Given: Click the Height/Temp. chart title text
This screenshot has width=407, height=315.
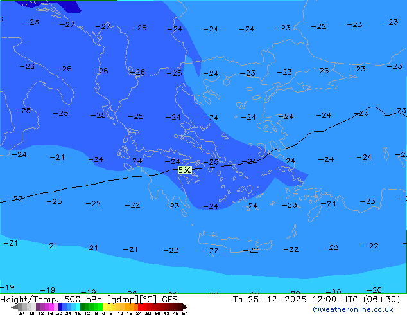Looking at the screenshot, I should click(31, 300).
